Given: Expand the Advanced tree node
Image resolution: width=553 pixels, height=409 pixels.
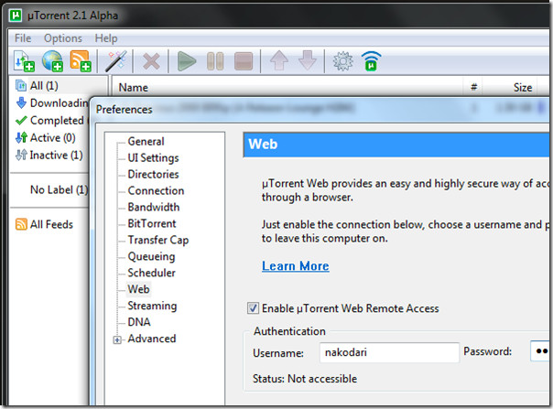Looking at the screenshot, I should [x=117, y=339].
